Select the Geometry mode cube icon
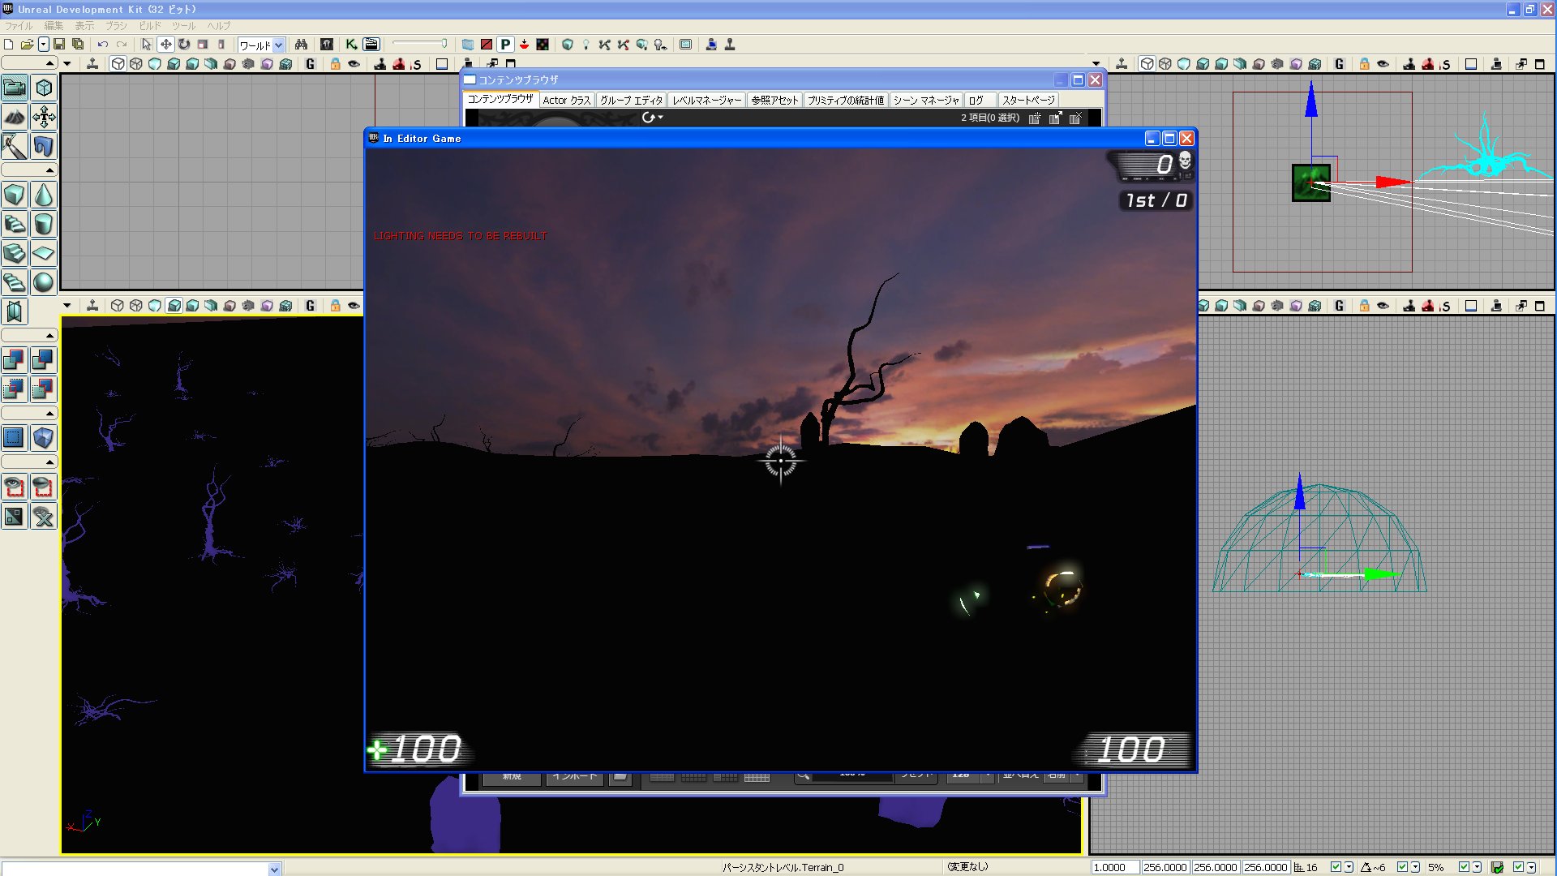This screenshot has height=876, width=1557. tap(44, 88)
